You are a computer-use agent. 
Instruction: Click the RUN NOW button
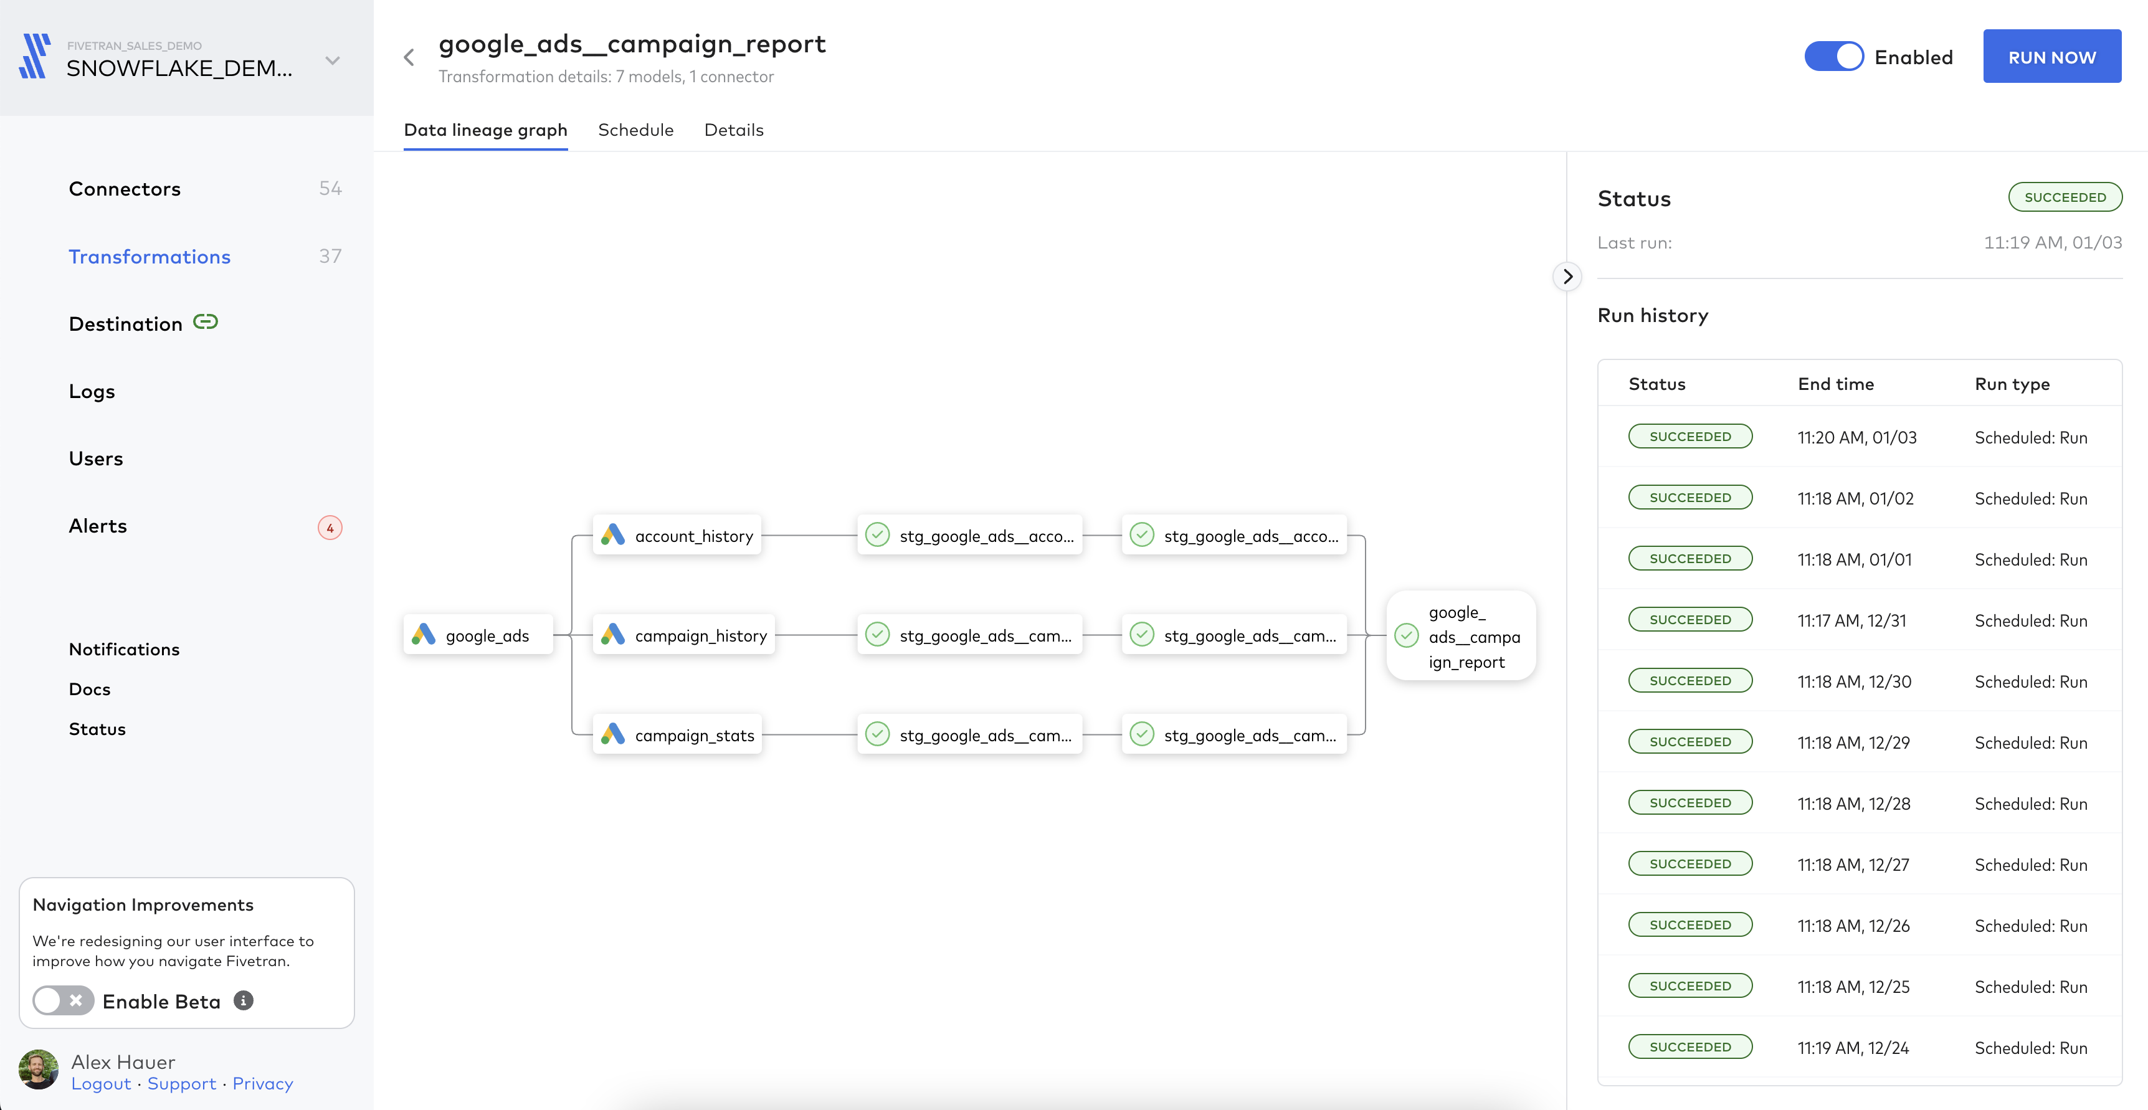pyautogui.click(x=2051, y=57)
